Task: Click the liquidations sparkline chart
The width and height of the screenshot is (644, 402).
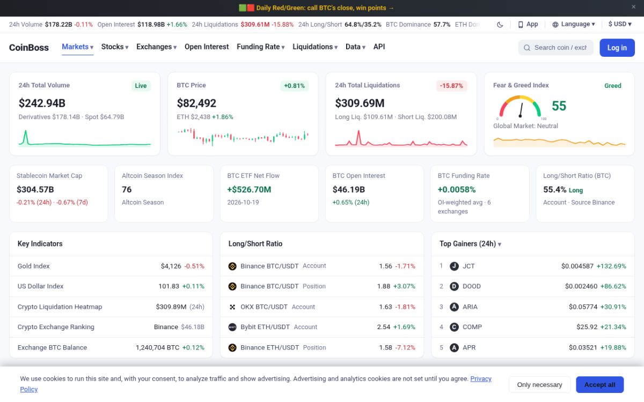Action: click(401, 137)
